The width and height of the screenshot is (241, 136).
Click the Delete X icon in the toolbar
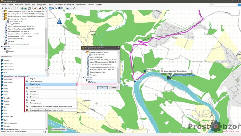[11, 8]
